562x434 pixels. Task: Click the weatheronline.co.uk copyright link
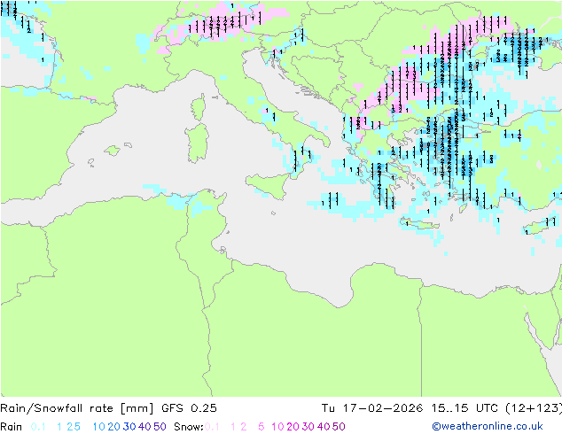[x=488, y=426]
